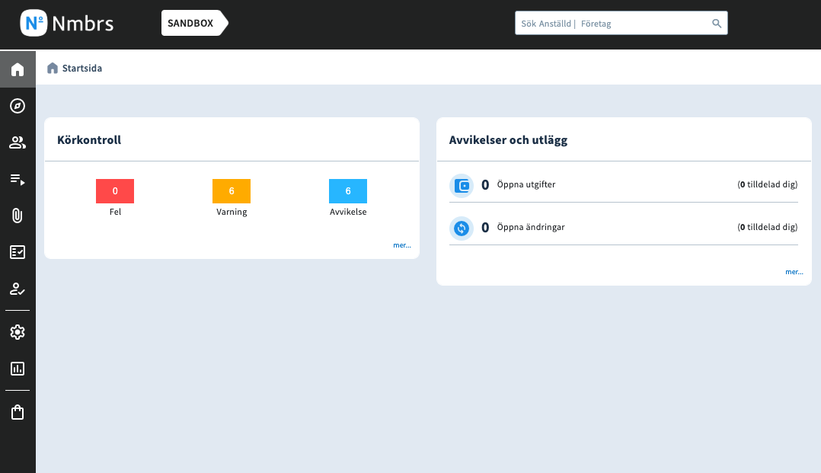Viewport: 821px width, 473px height.
Task: Focus the Sök Anställd search field
Action: pos(609,24)
